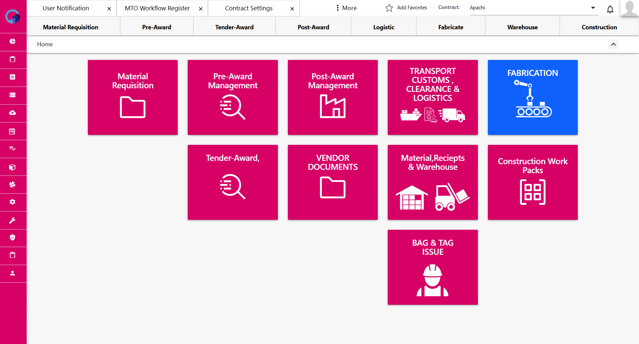Click the wrench tools sidebar icon
639x344 pixels.
click(x=13, y=220)
